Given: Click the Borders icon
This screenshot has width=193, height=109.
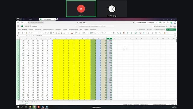Looking at the screenshot, I should [x=64, y=33].
